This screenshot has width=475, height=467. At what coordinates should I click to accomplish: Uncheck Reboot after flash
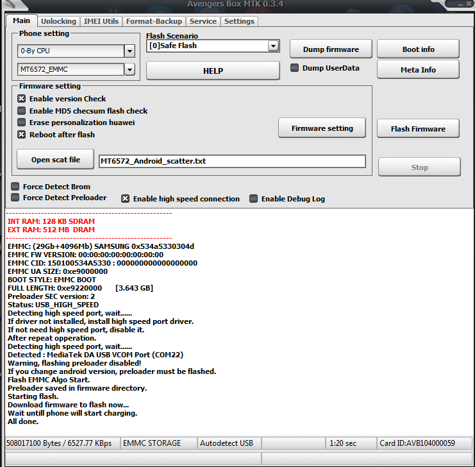tap(22, 134)
